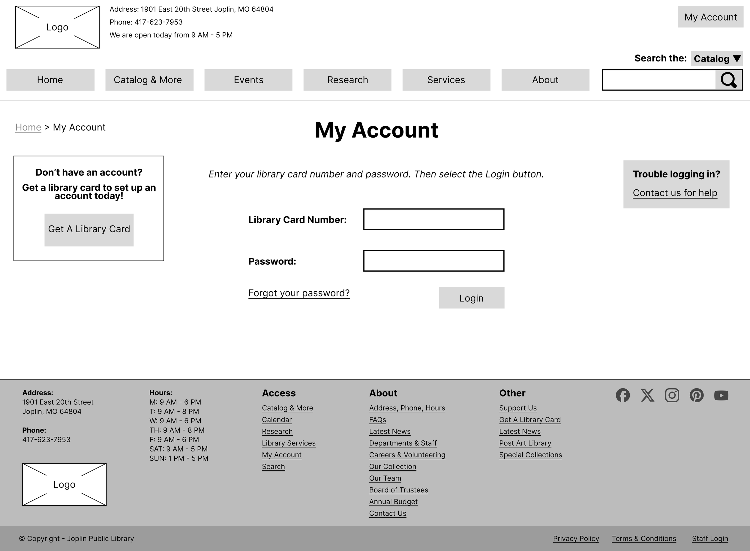Focus the Library Card Number field
Screen dimensions: 750x551
coord(433,219)
